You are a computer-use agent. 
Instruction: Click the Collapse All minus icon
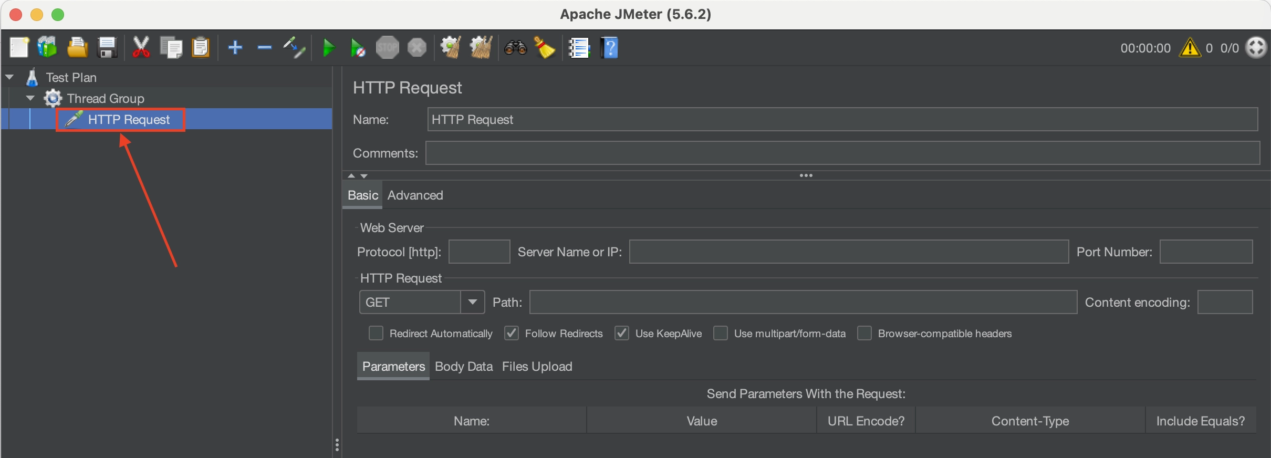pyautogui.click(x=264, y=48)
